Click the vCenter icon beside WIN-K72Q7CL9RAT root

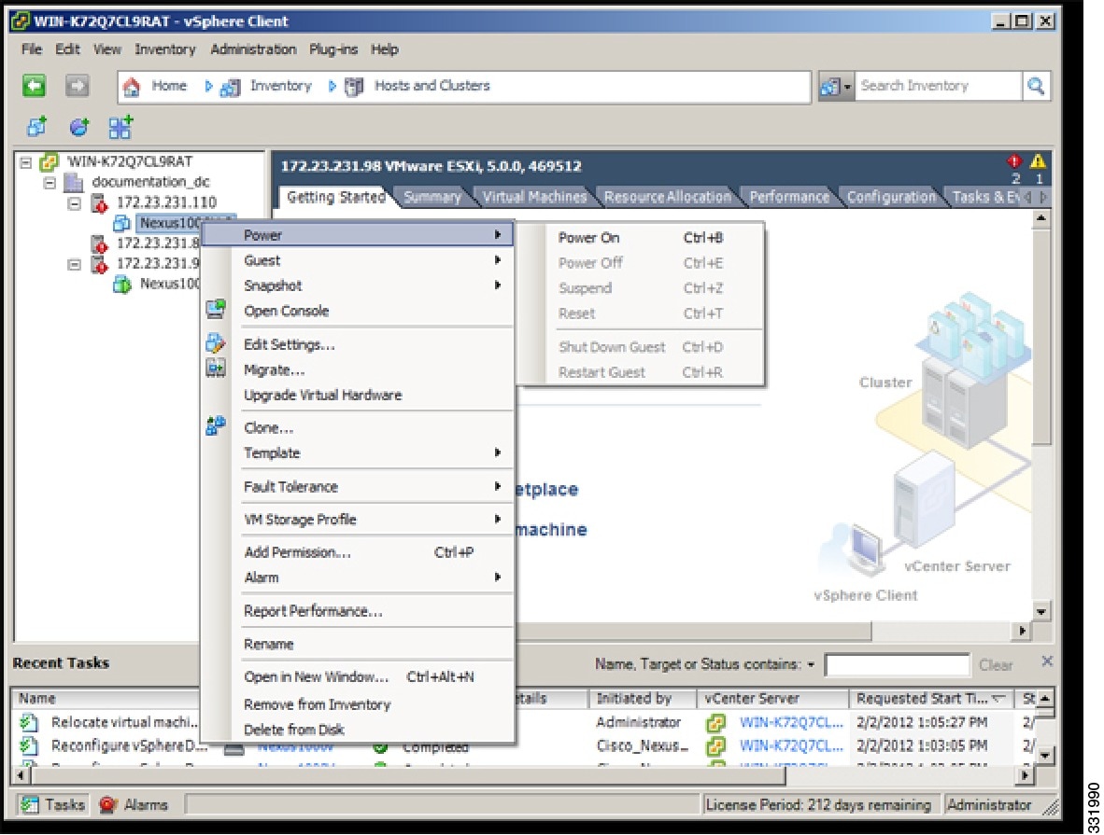pos(49,162)
